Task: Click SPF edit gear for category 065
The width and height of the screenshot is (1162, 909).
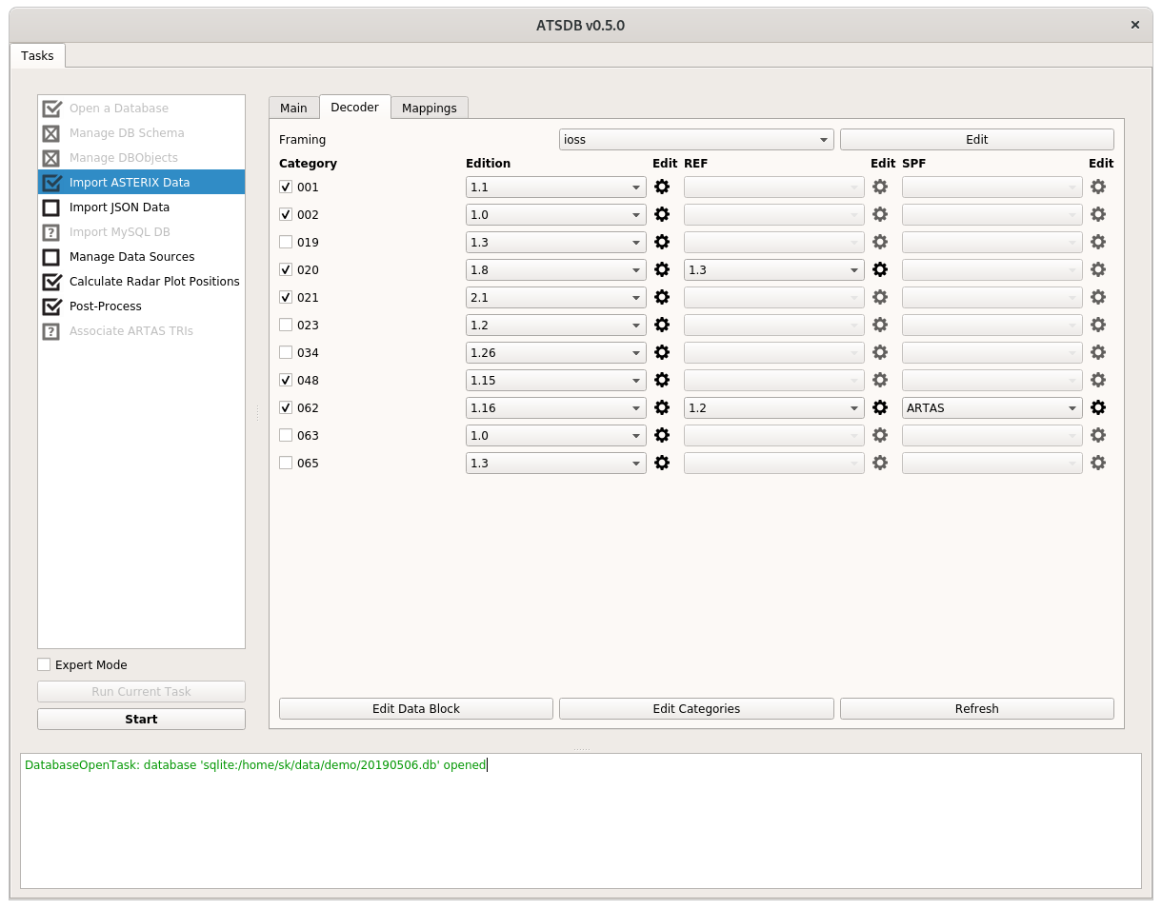Action: coord(1098,464)
